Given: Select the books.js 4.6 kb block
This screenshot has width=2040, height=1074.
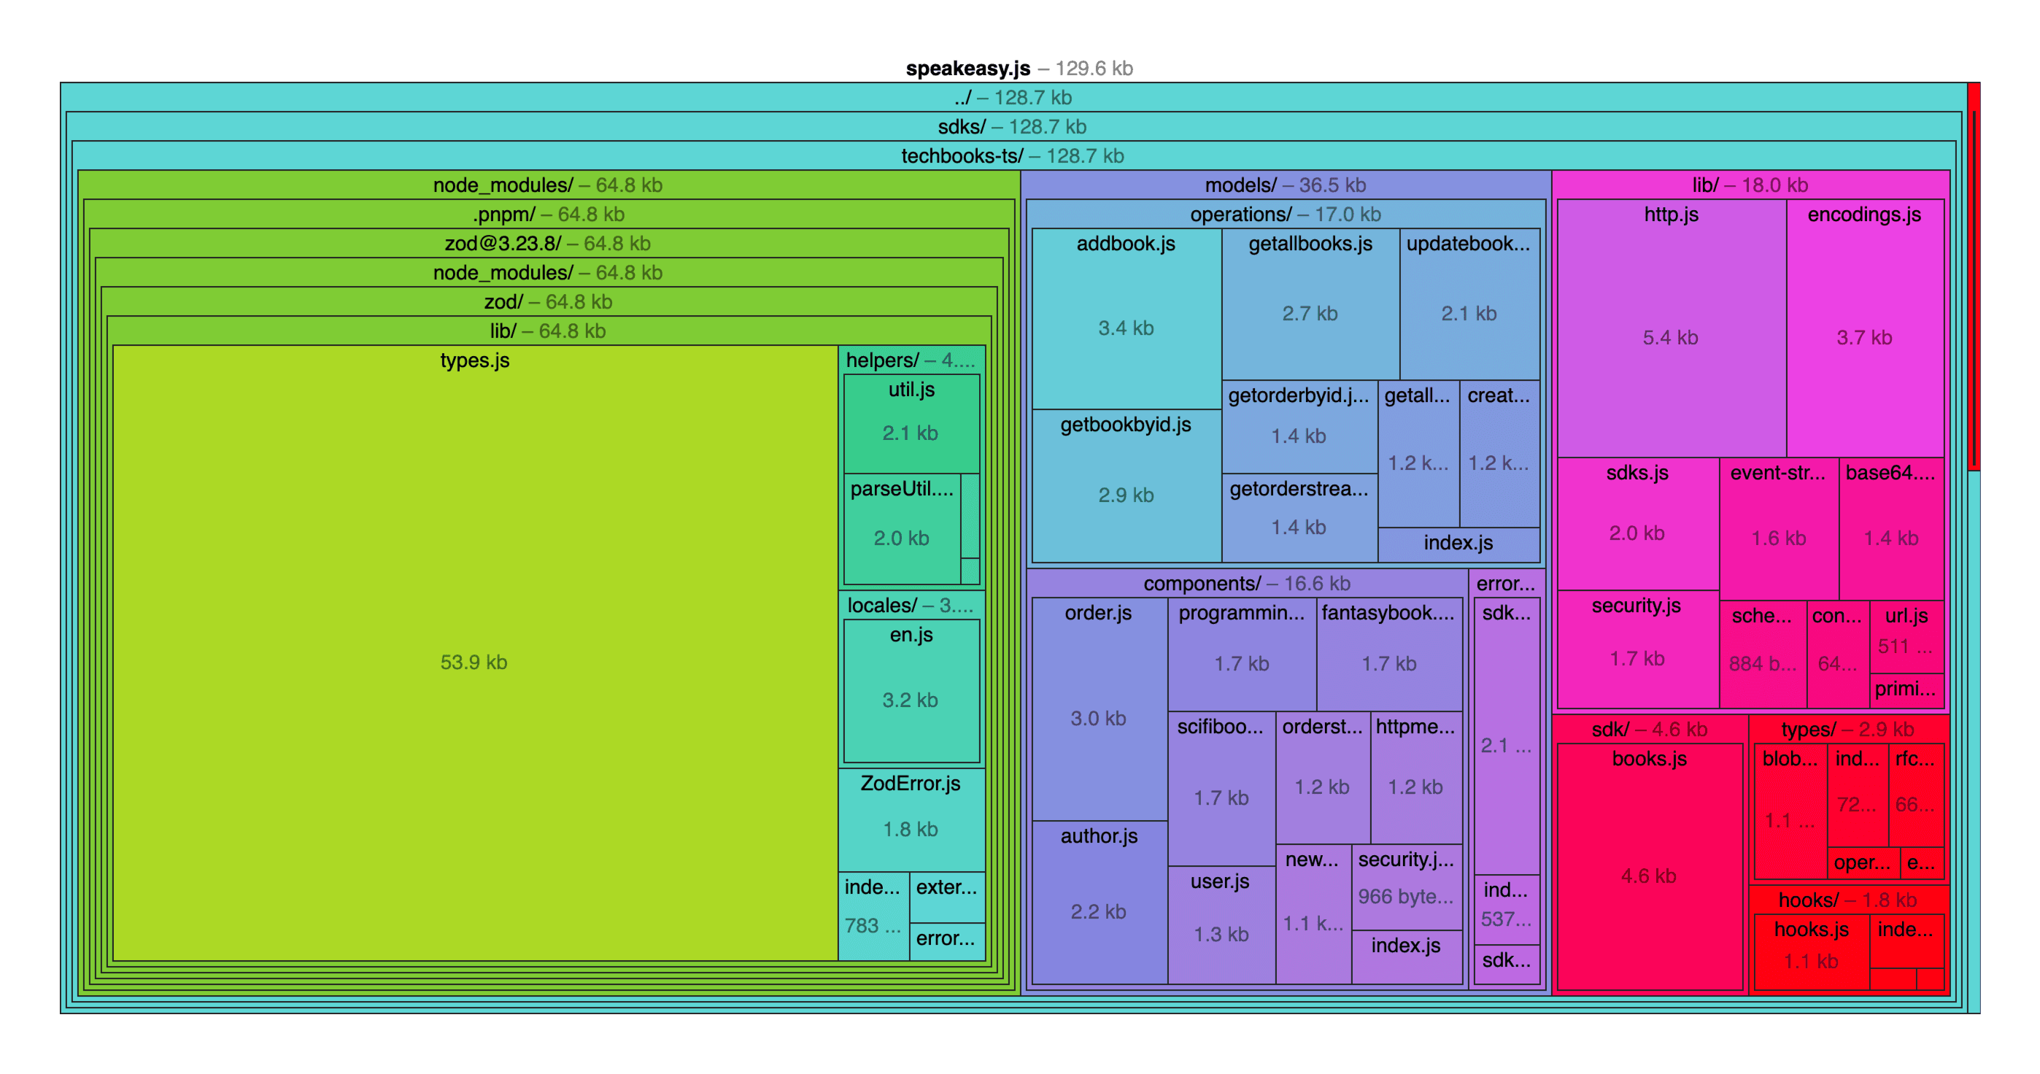Looking at the screenshot, I should pyautogui.click(x=1650, y=867).
